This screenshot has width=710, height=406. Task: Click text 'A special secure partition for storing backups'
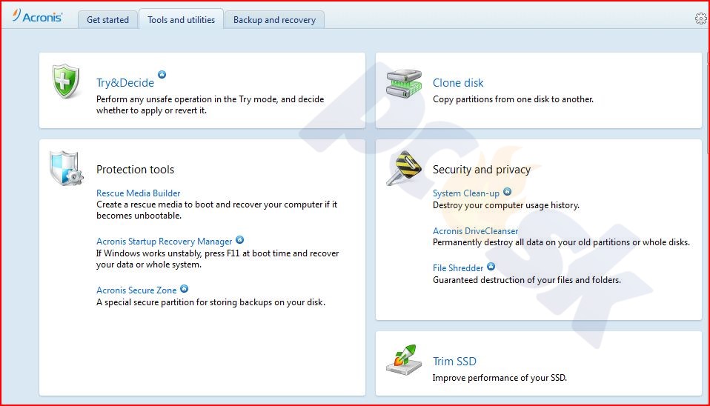185,302
